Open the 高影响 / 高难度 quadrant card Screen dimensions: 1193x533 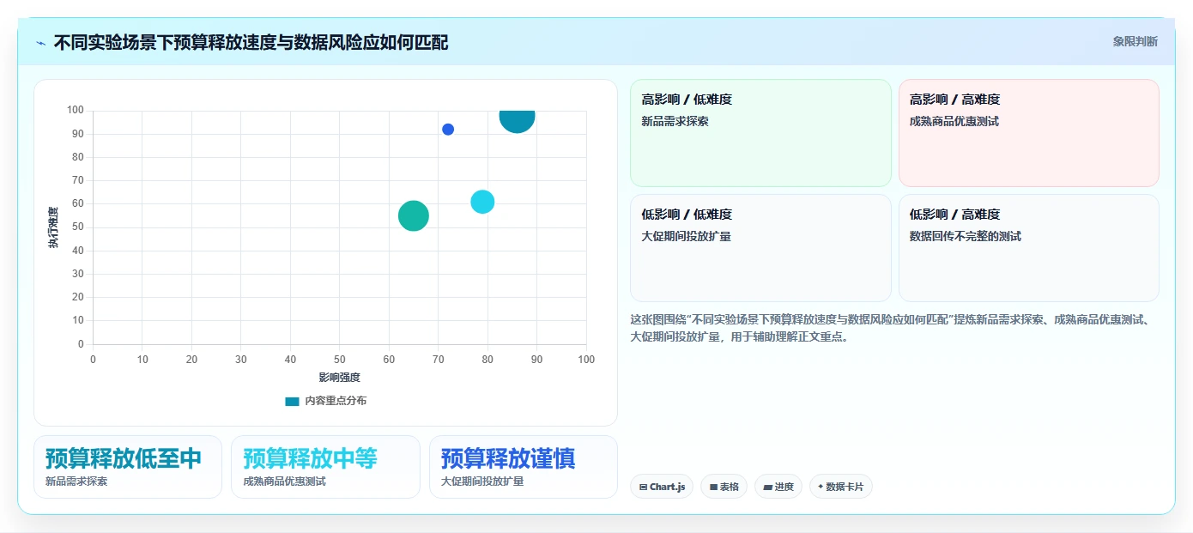coord(1028,133)
